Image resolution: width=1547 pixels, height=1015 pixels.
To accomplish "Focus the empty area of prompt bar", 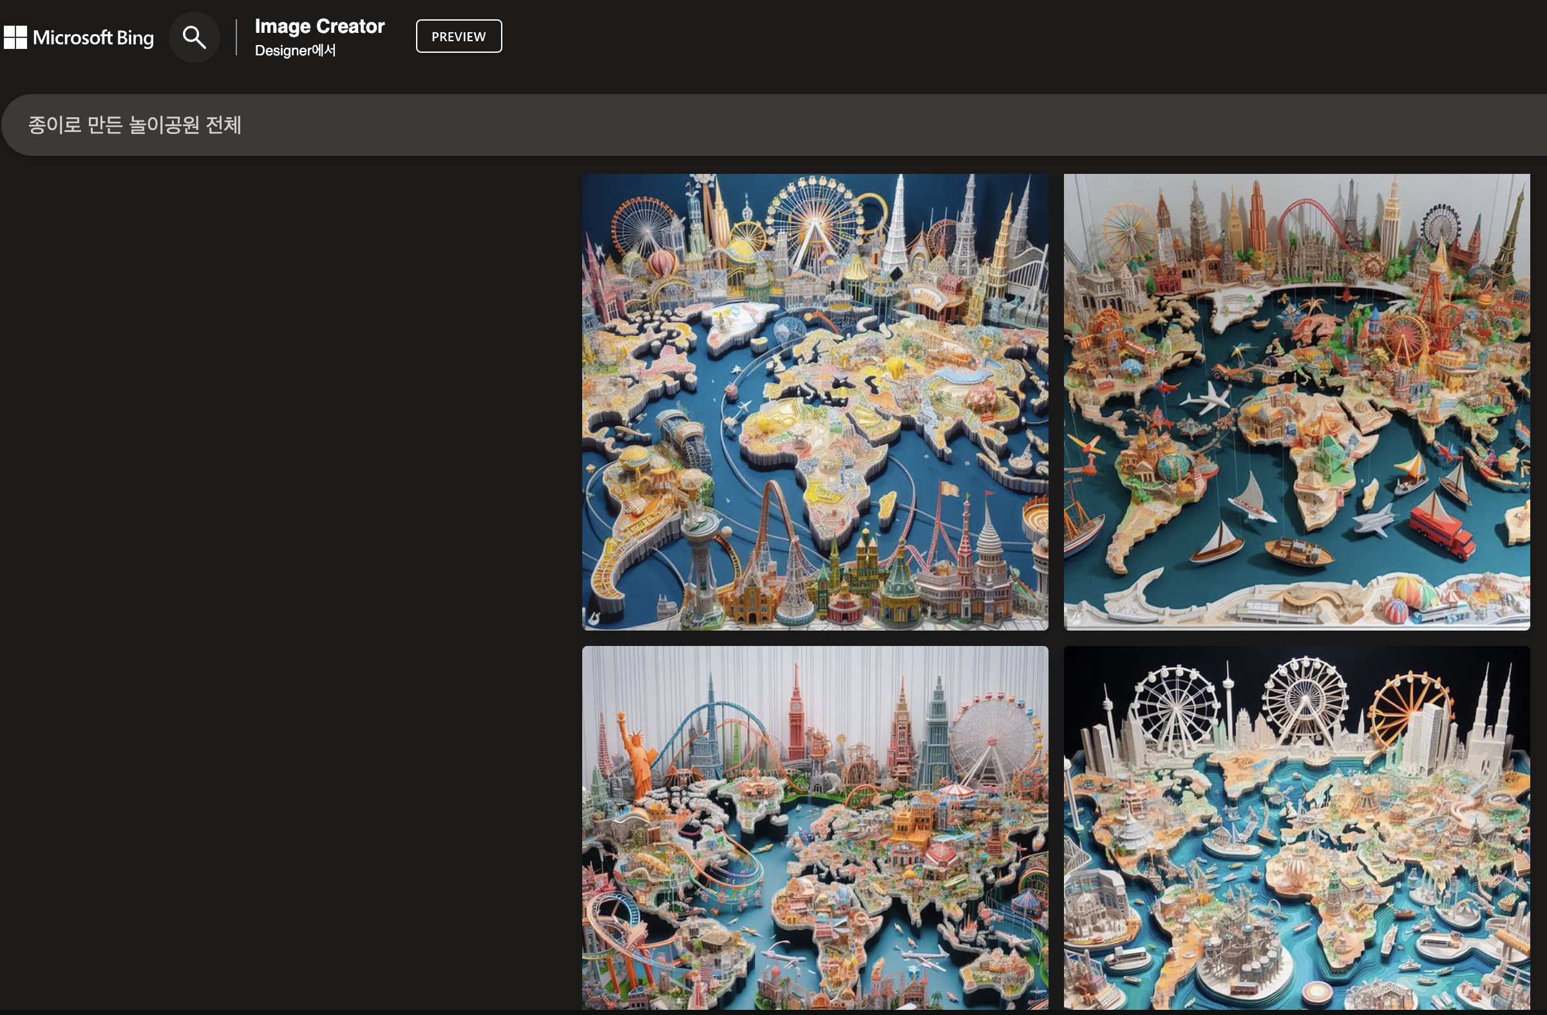I will click(x=845, y=125).
